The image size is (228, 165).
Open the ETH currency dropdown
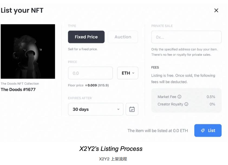coord(128,73)
